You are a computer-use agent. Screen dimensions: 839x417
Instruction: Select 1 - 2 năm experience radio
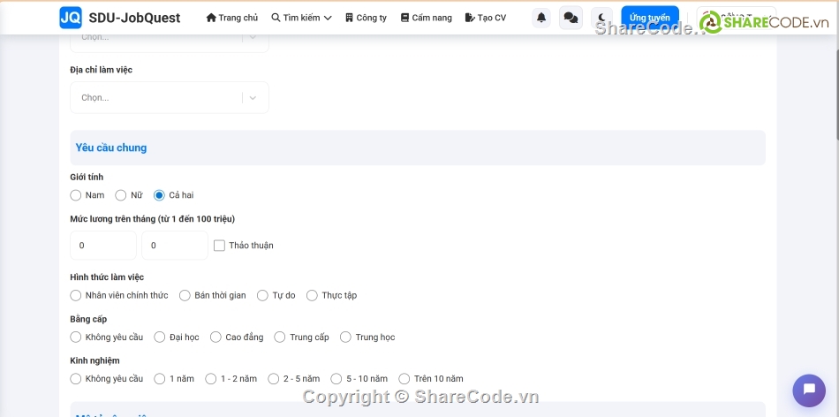point(211,379)
